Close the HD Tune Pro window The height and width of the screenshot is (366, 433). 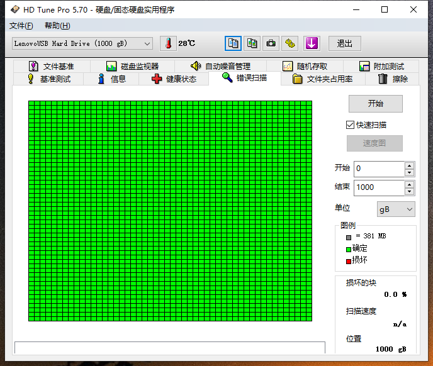413,9
